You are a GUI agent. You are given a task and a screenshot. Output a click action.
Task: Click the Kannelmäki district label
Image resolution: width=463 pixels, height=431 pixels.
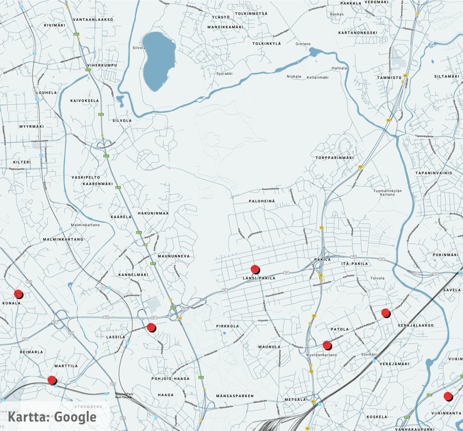point(134,275)
